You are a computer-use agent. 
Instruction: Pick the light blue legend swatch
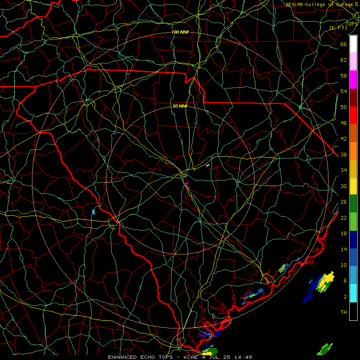[x=353, y=275]
